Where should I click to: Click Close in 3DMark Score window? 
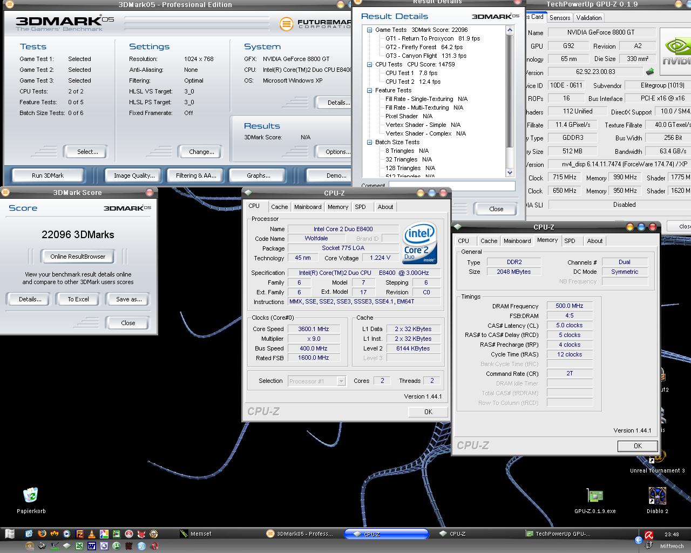coord(128,323)
